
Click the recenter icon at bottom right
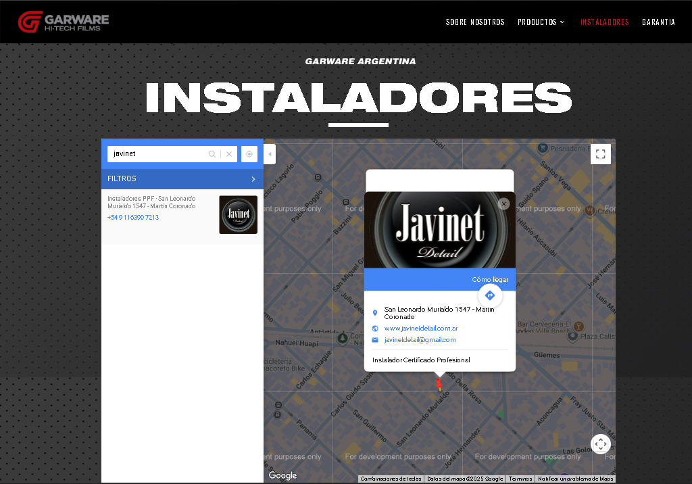pyautogui.click(x=601, y=444)
